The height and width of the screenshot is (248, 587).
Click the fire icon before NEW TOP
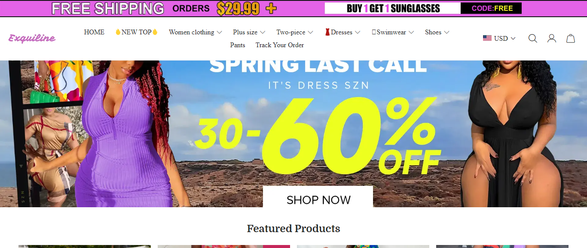[x=118, y=32]
